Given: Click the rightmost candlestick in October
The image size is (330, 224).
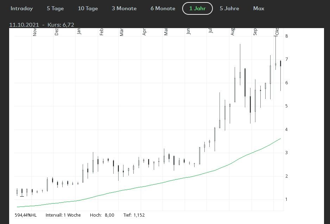Looking at the screenshot, I should coord(280,64).
